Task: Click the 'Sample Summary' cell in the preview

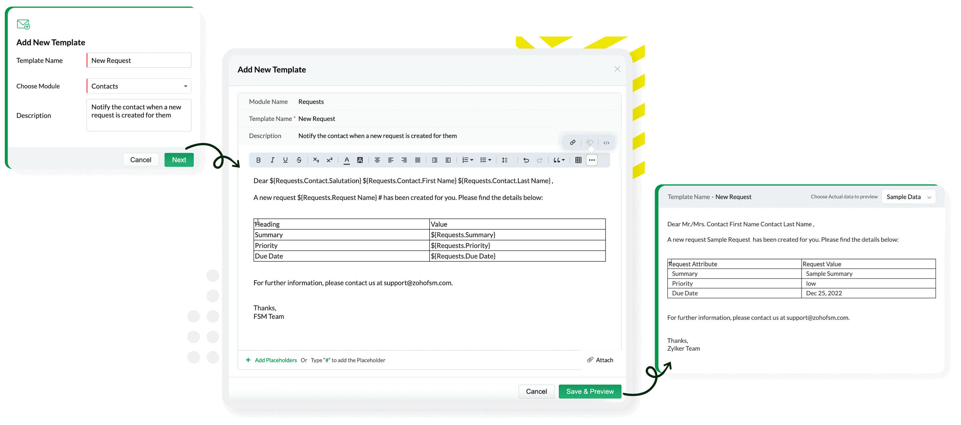Action: point(868,273)
